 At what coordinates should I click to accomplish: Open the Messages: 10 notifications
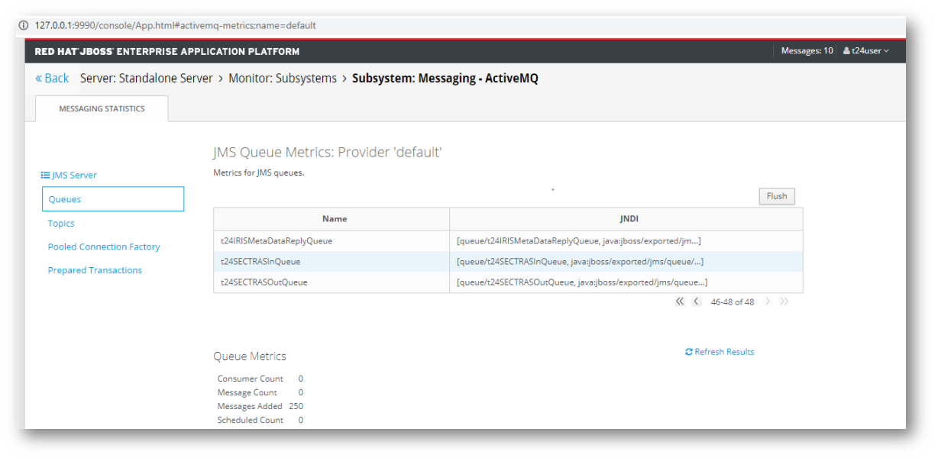[x=807, y=51]
